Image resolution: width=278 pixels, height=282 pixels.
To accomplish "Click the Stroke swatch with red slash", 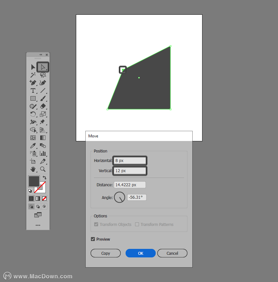I will pos(43,190).
